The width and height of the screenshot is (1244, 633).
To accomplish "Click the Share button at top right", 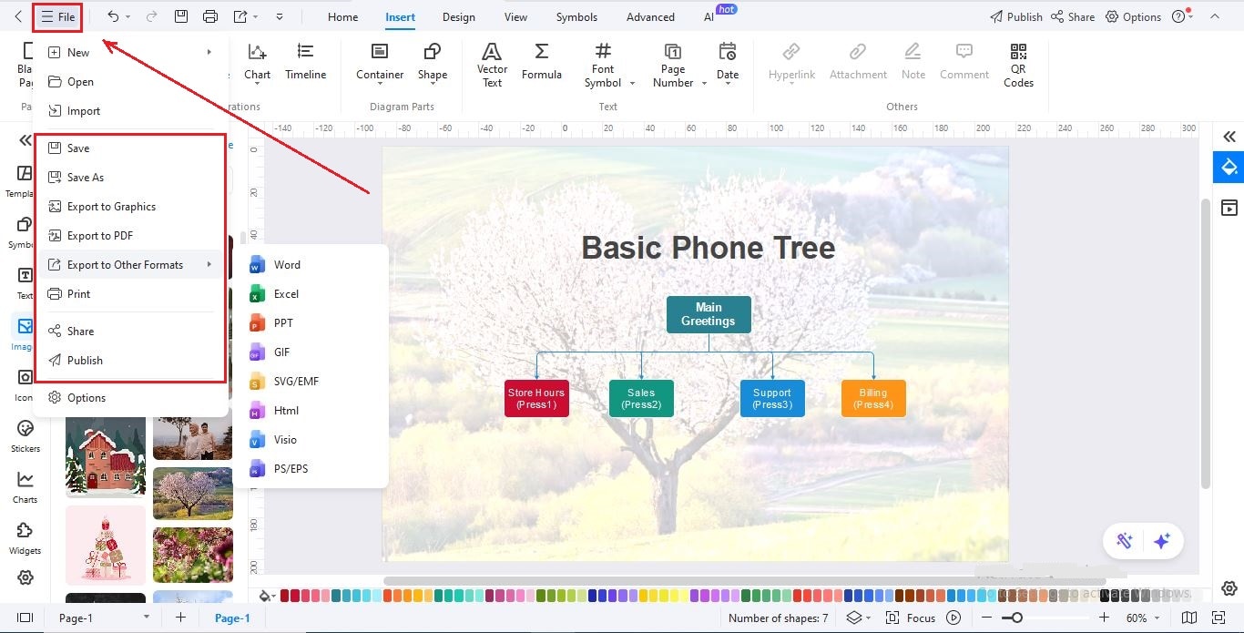I will click(x=1073, y=16).
